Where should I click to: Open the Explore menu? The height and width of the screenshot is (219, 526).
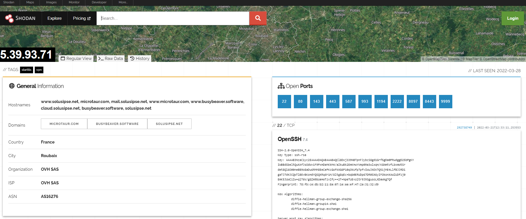point(54,18)
